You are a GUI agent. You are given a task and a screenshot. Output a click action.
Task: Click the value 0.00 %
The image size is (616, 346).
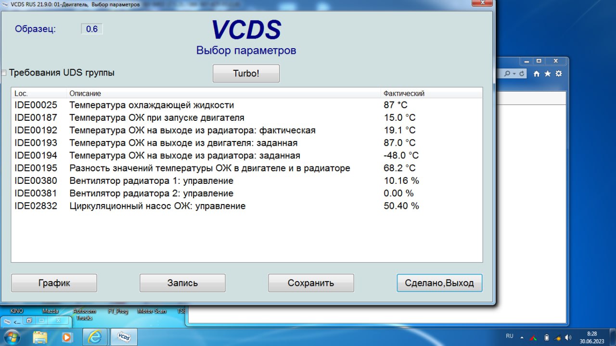click(398, 193)
